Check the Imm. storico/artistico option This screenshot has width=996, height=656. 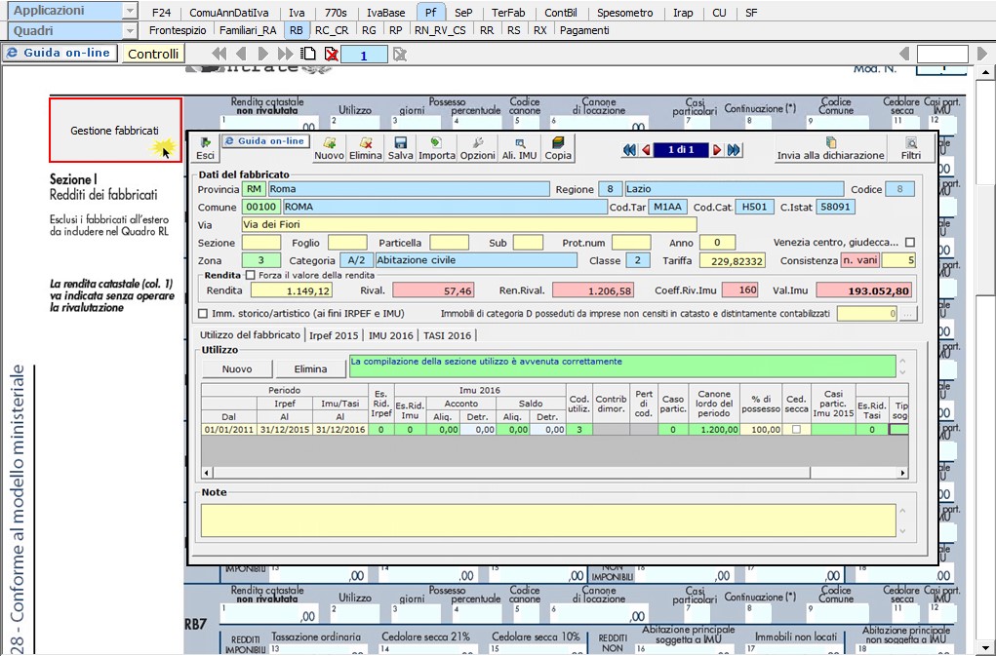203,314
